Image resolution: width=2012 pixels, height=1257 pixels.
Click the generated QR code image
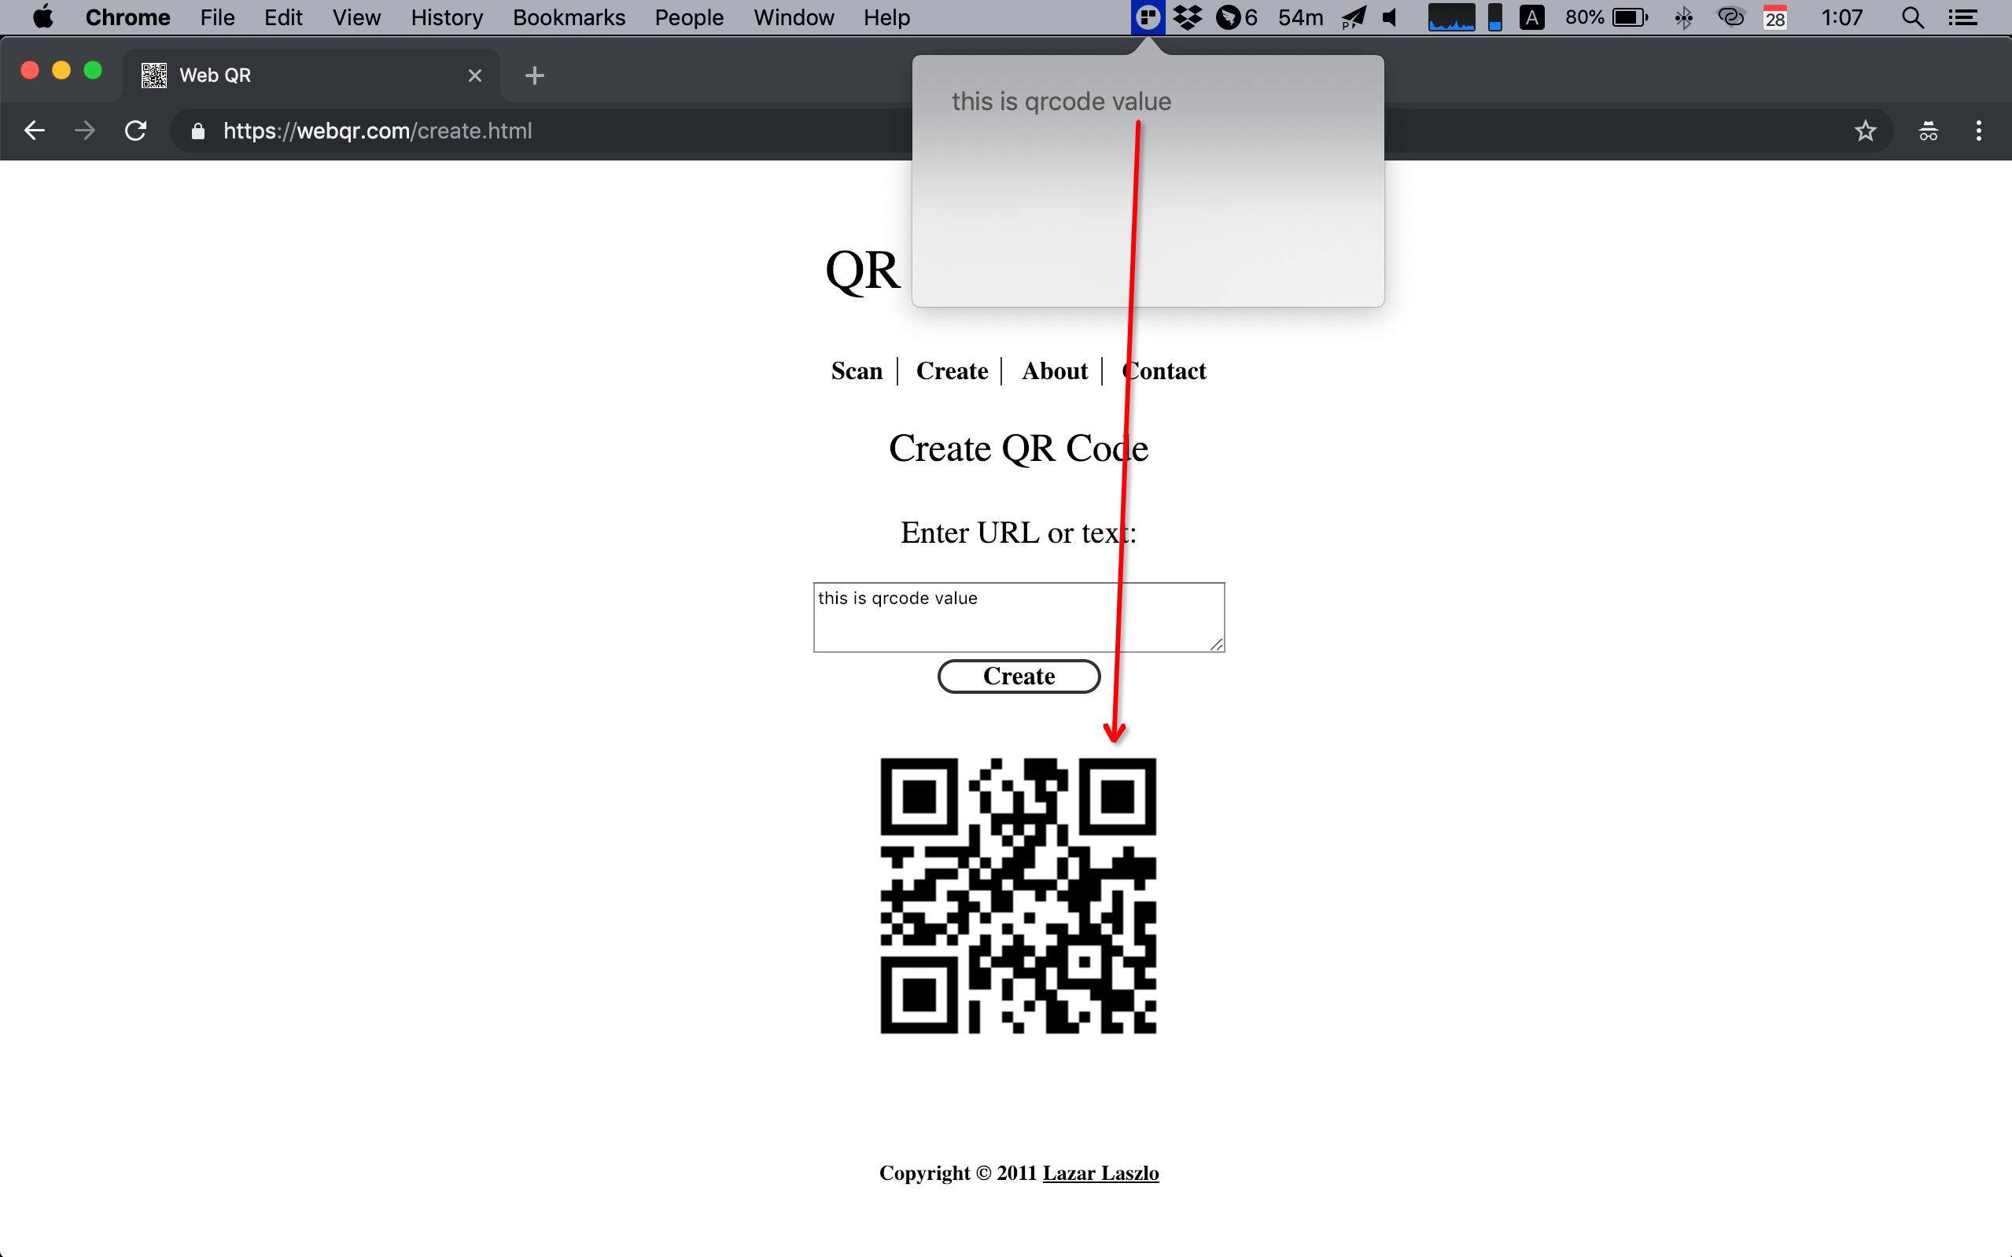coord(1017,895)
